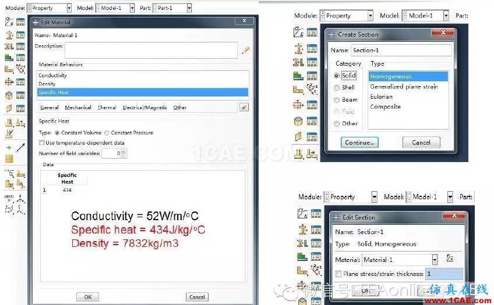Select Eulerian section type
This screenshot has width=494, height=305.
coord(408,97)
